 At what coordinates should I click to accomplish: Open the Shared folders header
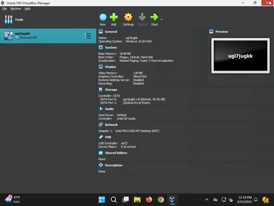pyautogui.click(x=116, y=153)
